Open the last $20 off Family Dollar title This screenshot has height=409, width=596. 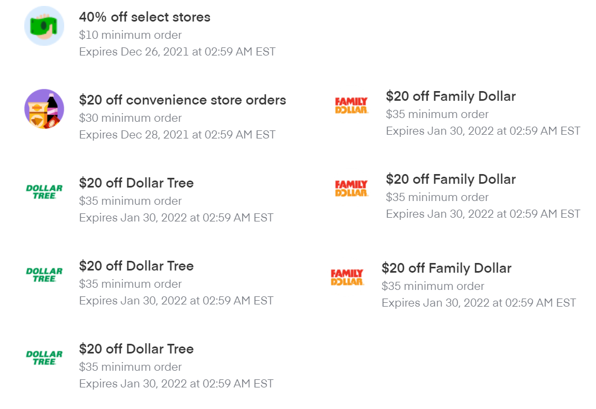pyautogui.click(x=447, y=268)
